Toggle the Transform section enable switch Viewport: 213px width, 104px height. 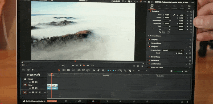(150, 11)
